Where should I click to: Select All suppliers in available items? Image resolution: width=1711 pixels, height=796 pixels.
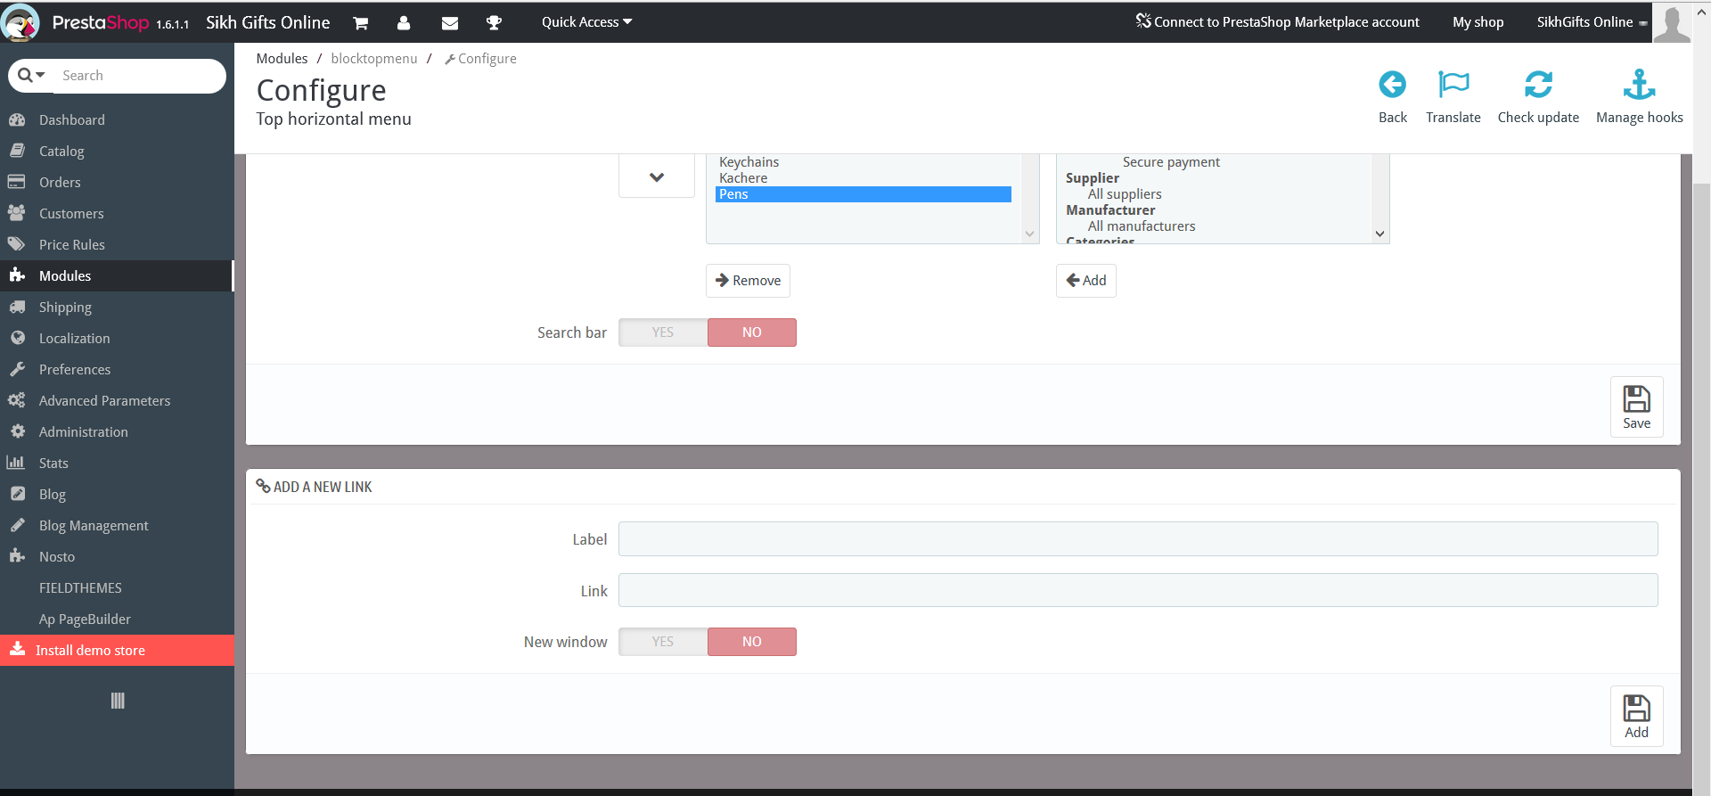pos(1125,194)
